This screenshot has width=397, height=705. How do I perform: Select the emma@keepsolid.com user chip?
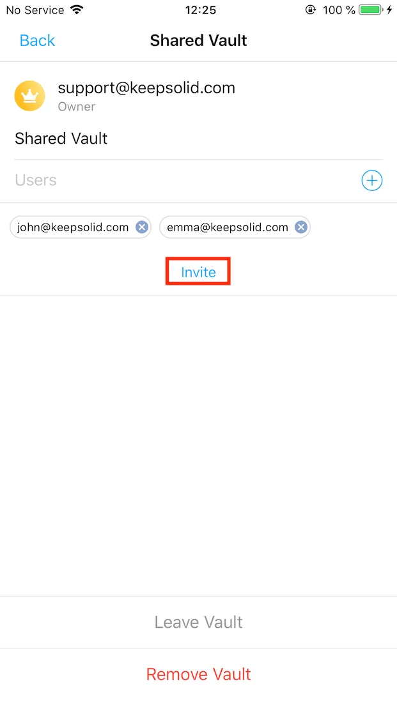point(235,227)
